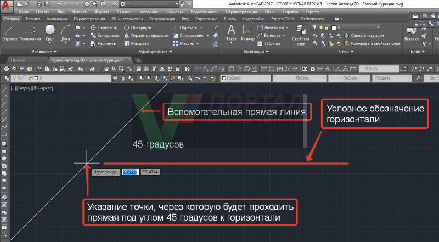Viewport: 439px width, 242px height.
Task: Insert a Таблица table
Action: [x=269, y=44]
